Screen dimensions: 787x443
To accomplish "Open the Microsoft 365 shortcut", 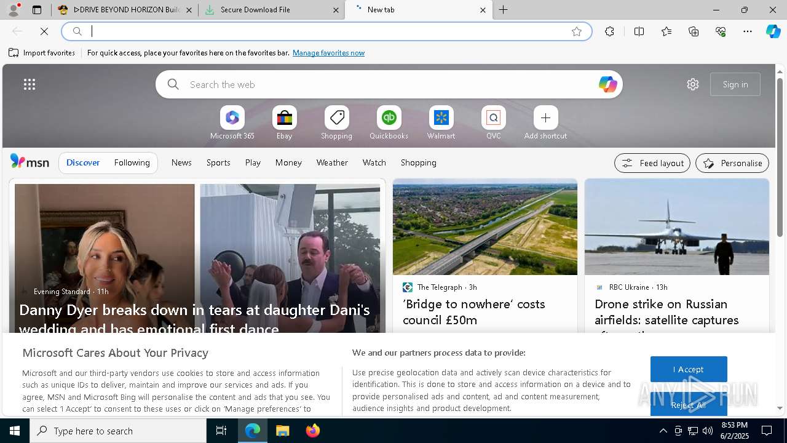I will point(232,123).
